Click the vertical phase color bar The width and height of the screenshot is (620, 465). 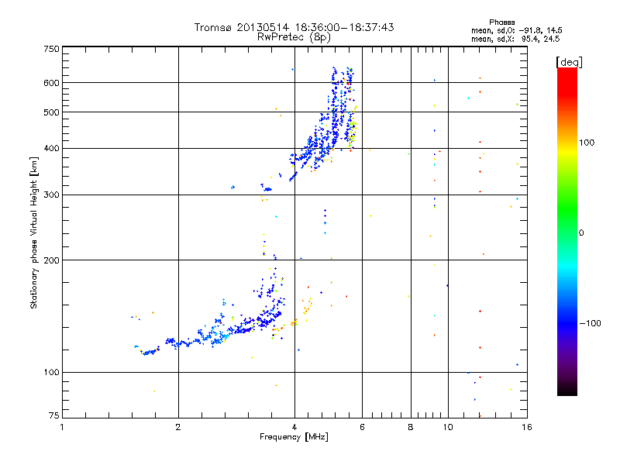[x=567, y=231]
